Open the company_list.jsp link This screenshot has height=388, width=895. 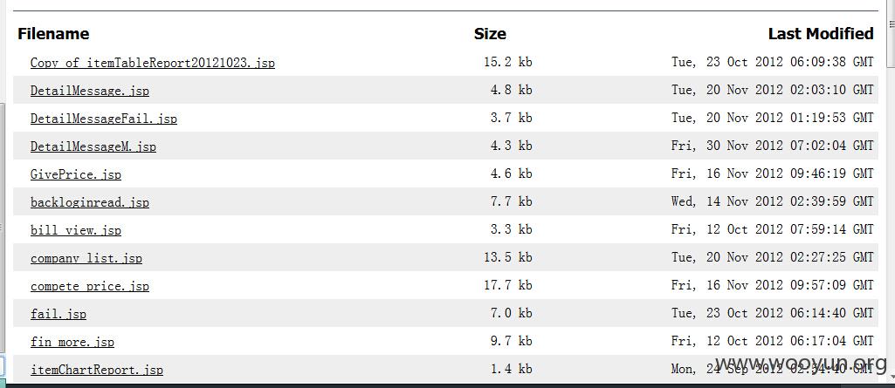86,258
